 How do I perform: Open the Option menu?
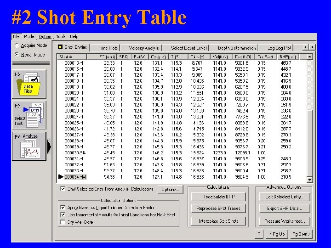coord(45,36)
